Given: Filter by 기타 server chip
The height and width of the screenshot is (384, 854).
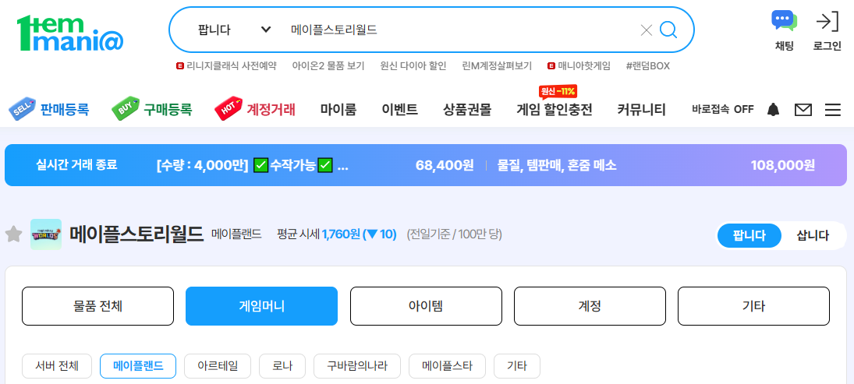Looking at the screenshot, I should (x=517, y=366).
